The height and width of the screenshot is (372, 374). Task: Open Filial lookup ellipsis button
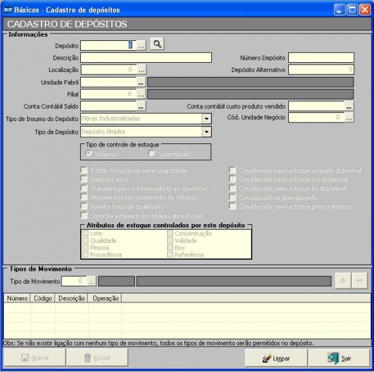coord(140,94)
